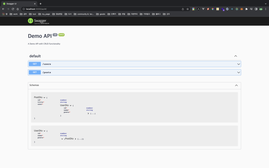Open the media control playlist icon in toolbar

pyautogui.click(x=251, y=9)
